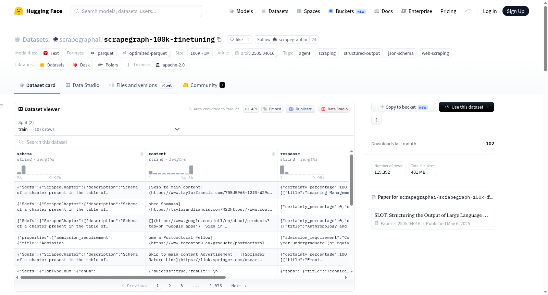
Task: Open the SLOT paper card
Action: click(x=433, y=219)
